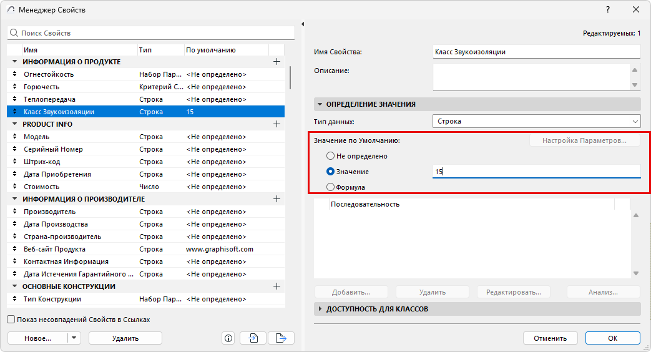Click the export properties icon button
The image size is (651, 352).
[x=281, y=338]
